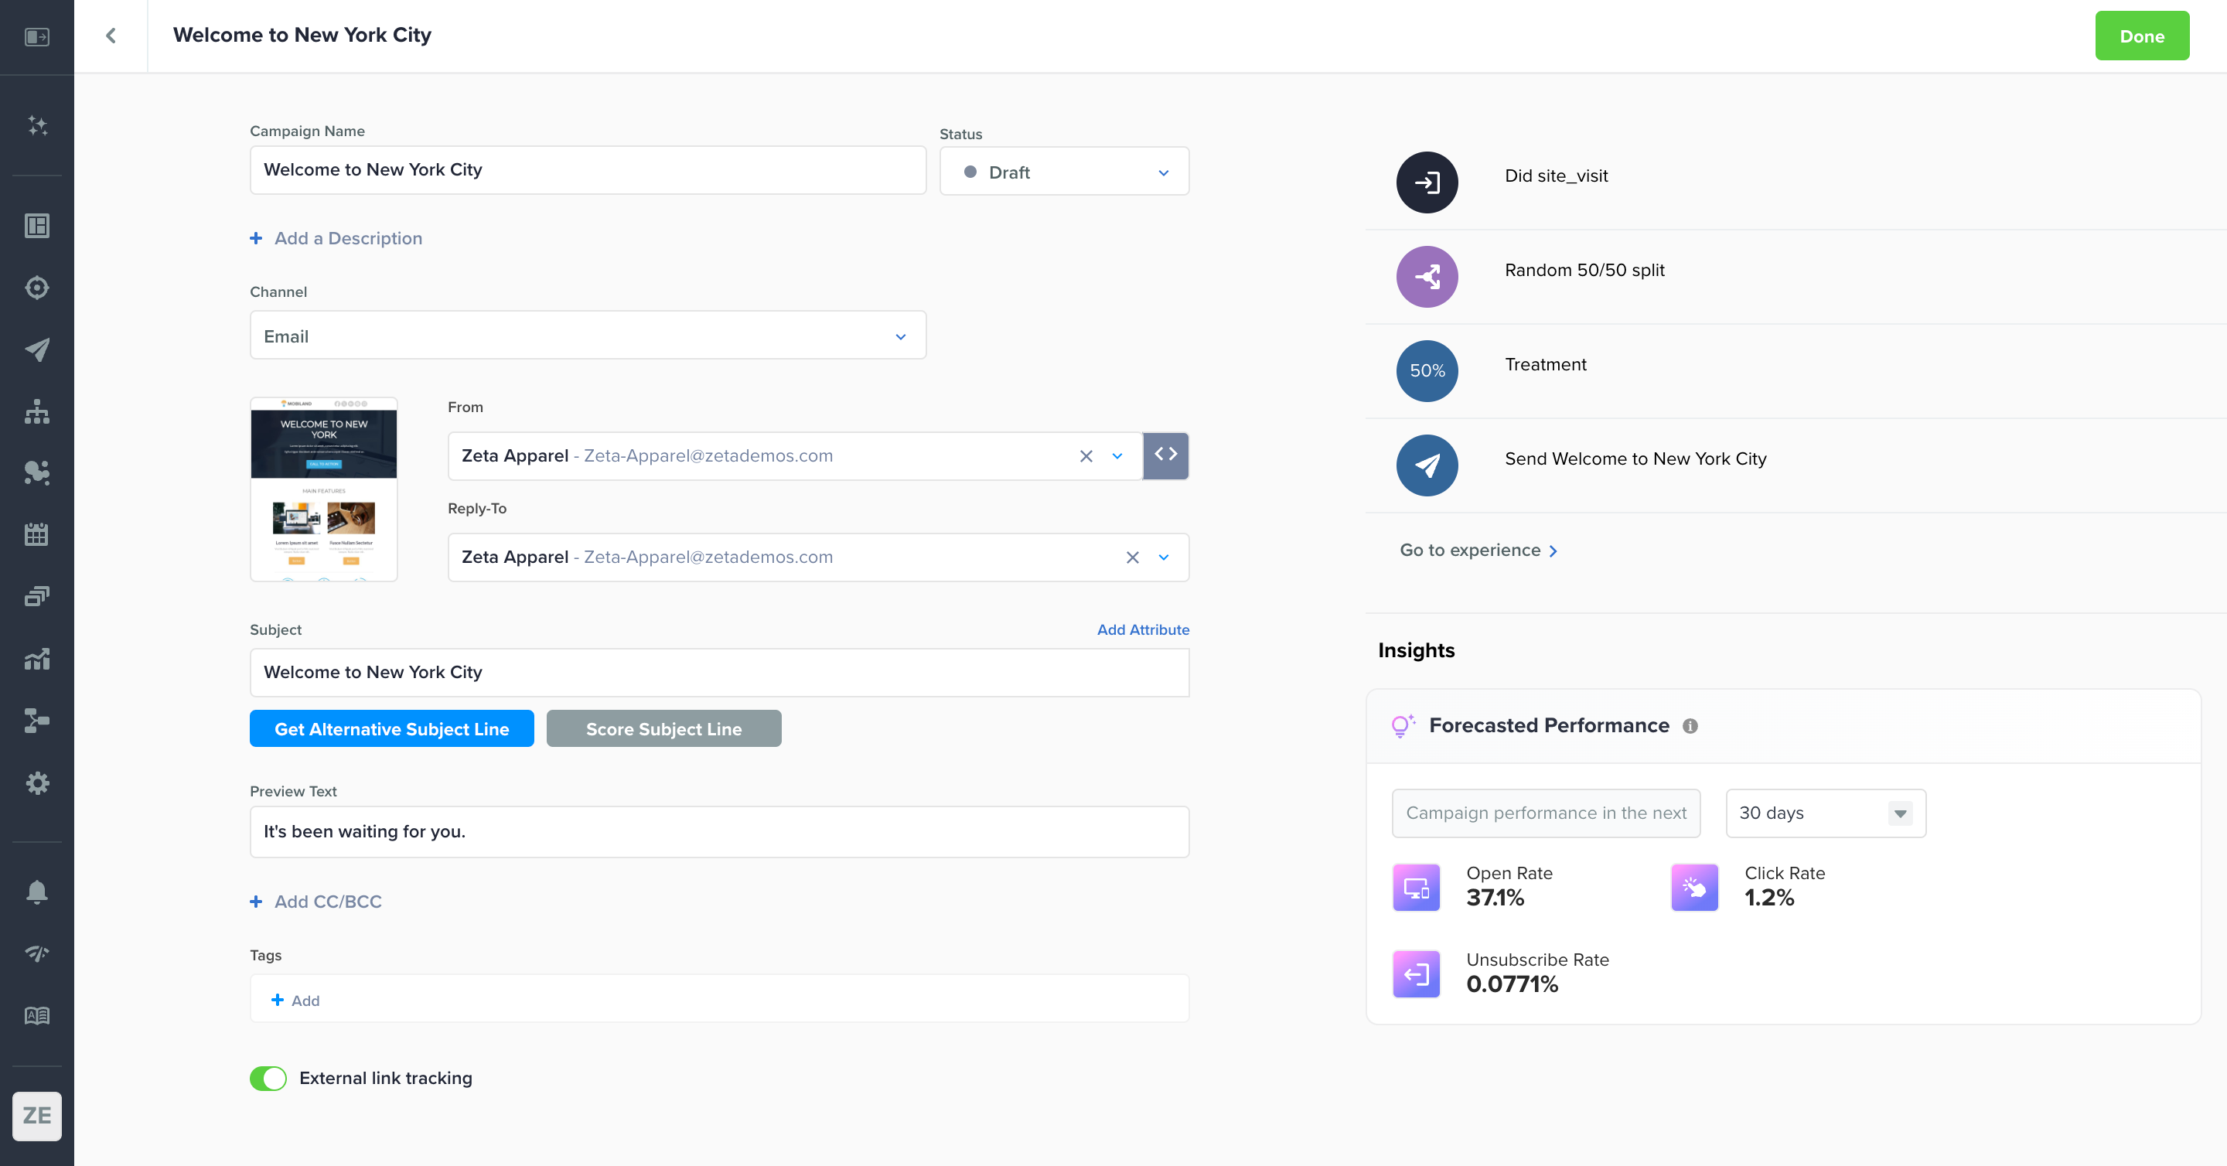Click the green Done button

pos(2141,36)
